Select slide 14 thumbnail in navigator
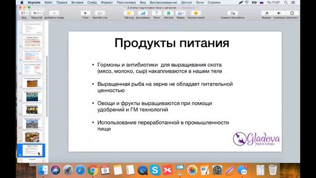The height and width of the screenshot is (178, 316). pos(33,123)
